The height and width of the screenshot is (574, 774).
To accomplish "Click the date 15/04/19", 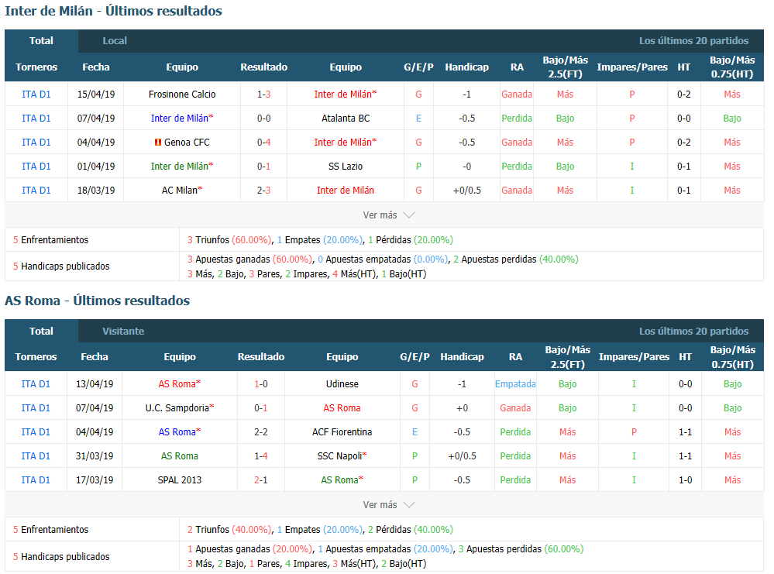I will pos(96,95).
